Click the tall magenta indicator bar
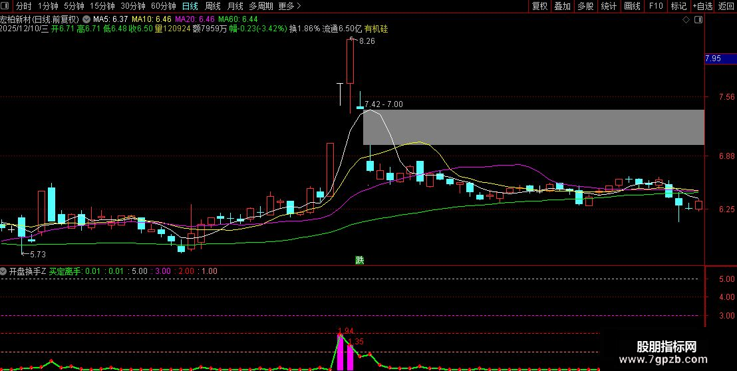This screenshot has width=737, height=371. pyautogui.click(x=341, y=352)
